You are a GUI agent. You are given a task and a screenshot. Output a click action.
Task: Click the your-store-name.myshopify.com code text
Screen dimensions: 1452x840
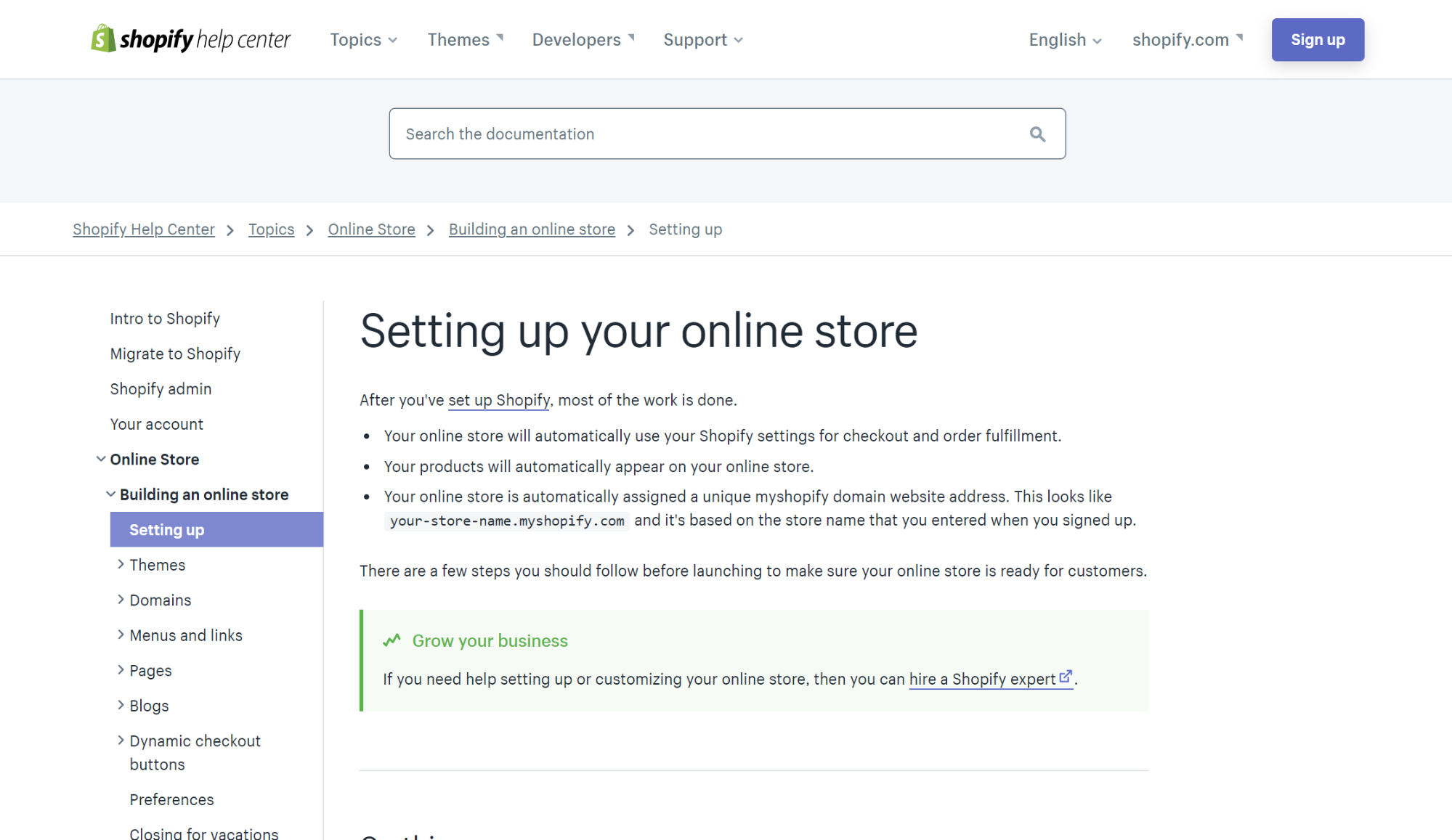[507, 521]
